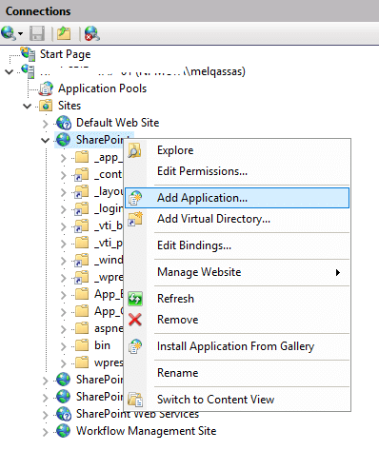Click the Manage Website submenu arrow
Screen dimensions: 379x470
(338, 272)
